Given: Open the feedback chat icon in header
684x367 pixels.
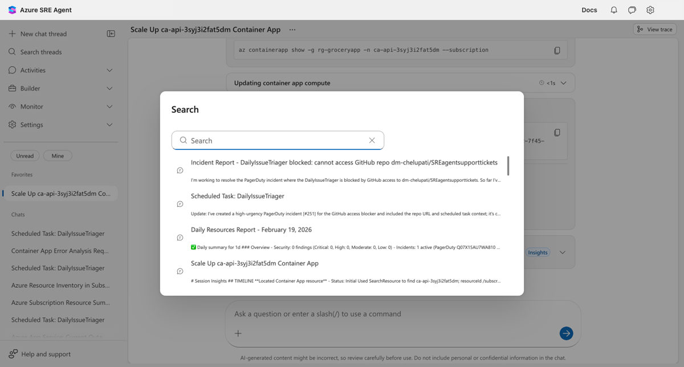Looking at the screenshot, I should point(632,10).
